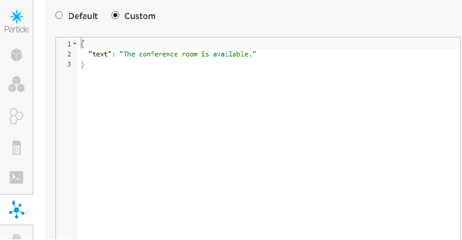This screenshot has width=462, height=240.
Task: Collapse the JSON block at line 1
Action: click(75, 44)
